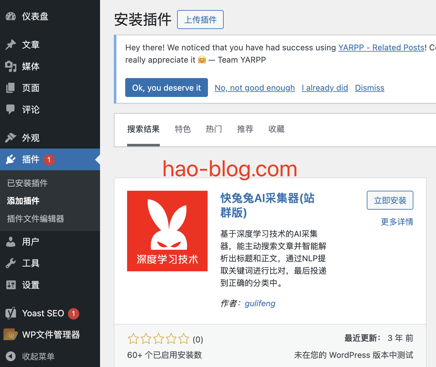436x367 pixels.
Task: Click the "I already did" link
Action: [x=325, y=88]
